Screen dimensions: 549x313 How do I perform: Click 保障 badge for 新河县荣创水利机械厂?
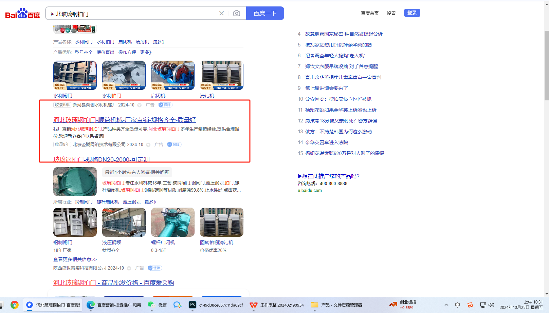point(165,105)
